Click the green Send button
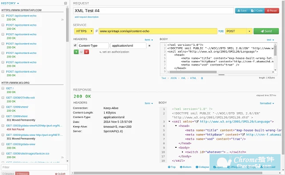This screenshot has width=285, height=175. pos(266,31)
